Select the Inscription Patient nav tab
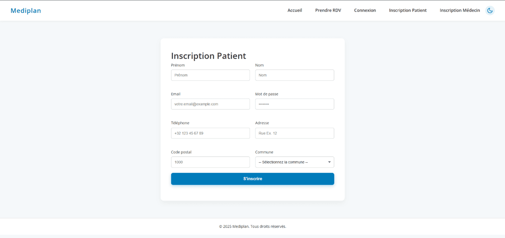The image size is (505, 238). coord(408,10)
